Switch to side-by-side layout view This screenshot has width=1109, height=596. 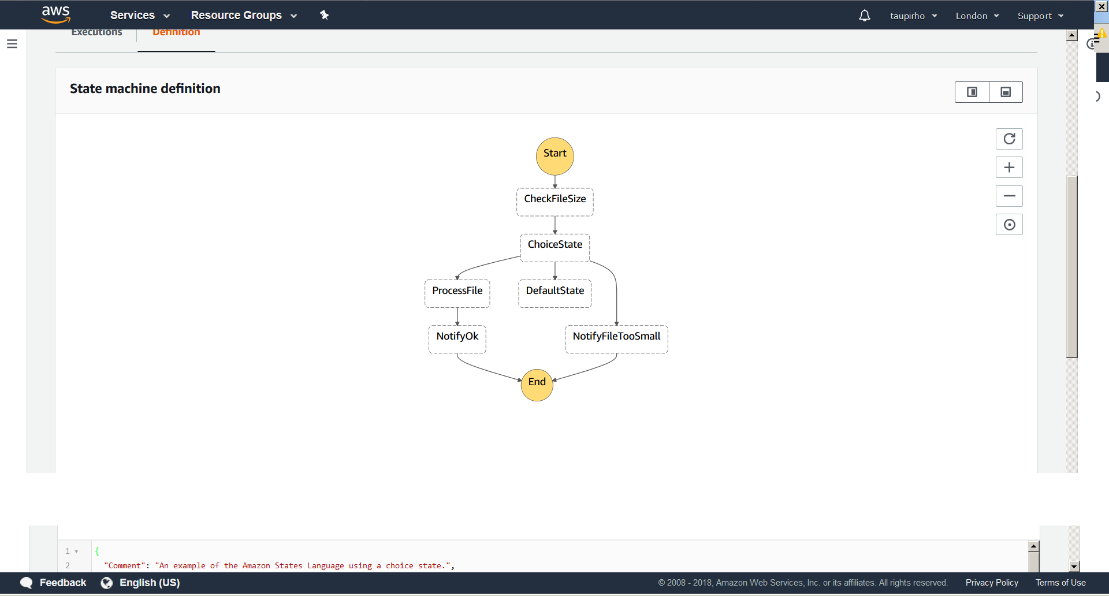[972, 92]
